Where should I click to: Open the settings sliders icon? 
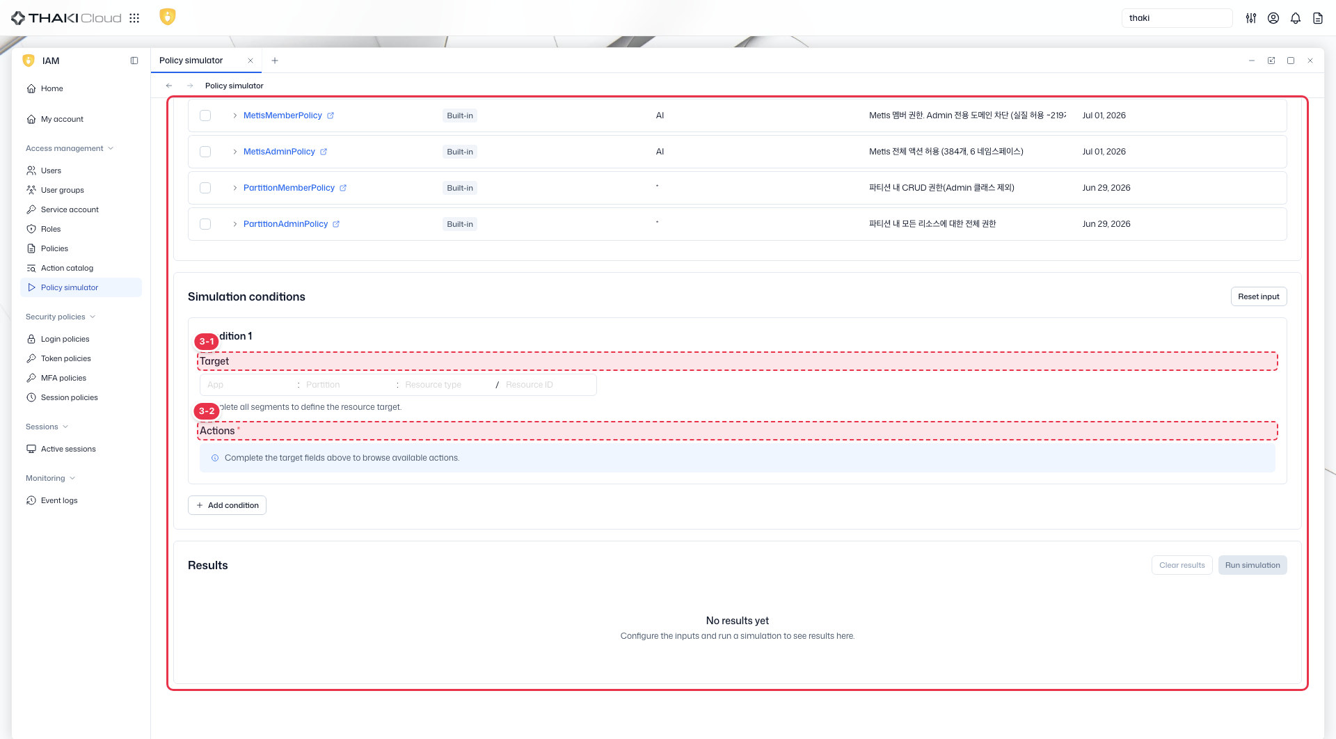pyautogui.click(x=1251, y=18)
